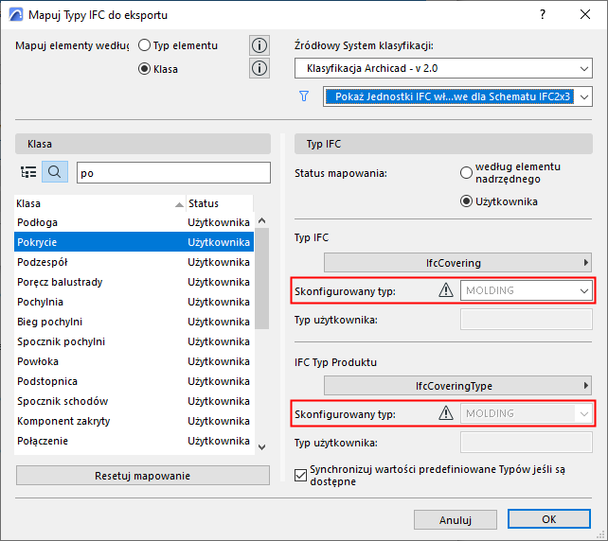Click info icon next to Klasa option
The width and height of the screenshot is (608, 541).
(x=259, y=68)
